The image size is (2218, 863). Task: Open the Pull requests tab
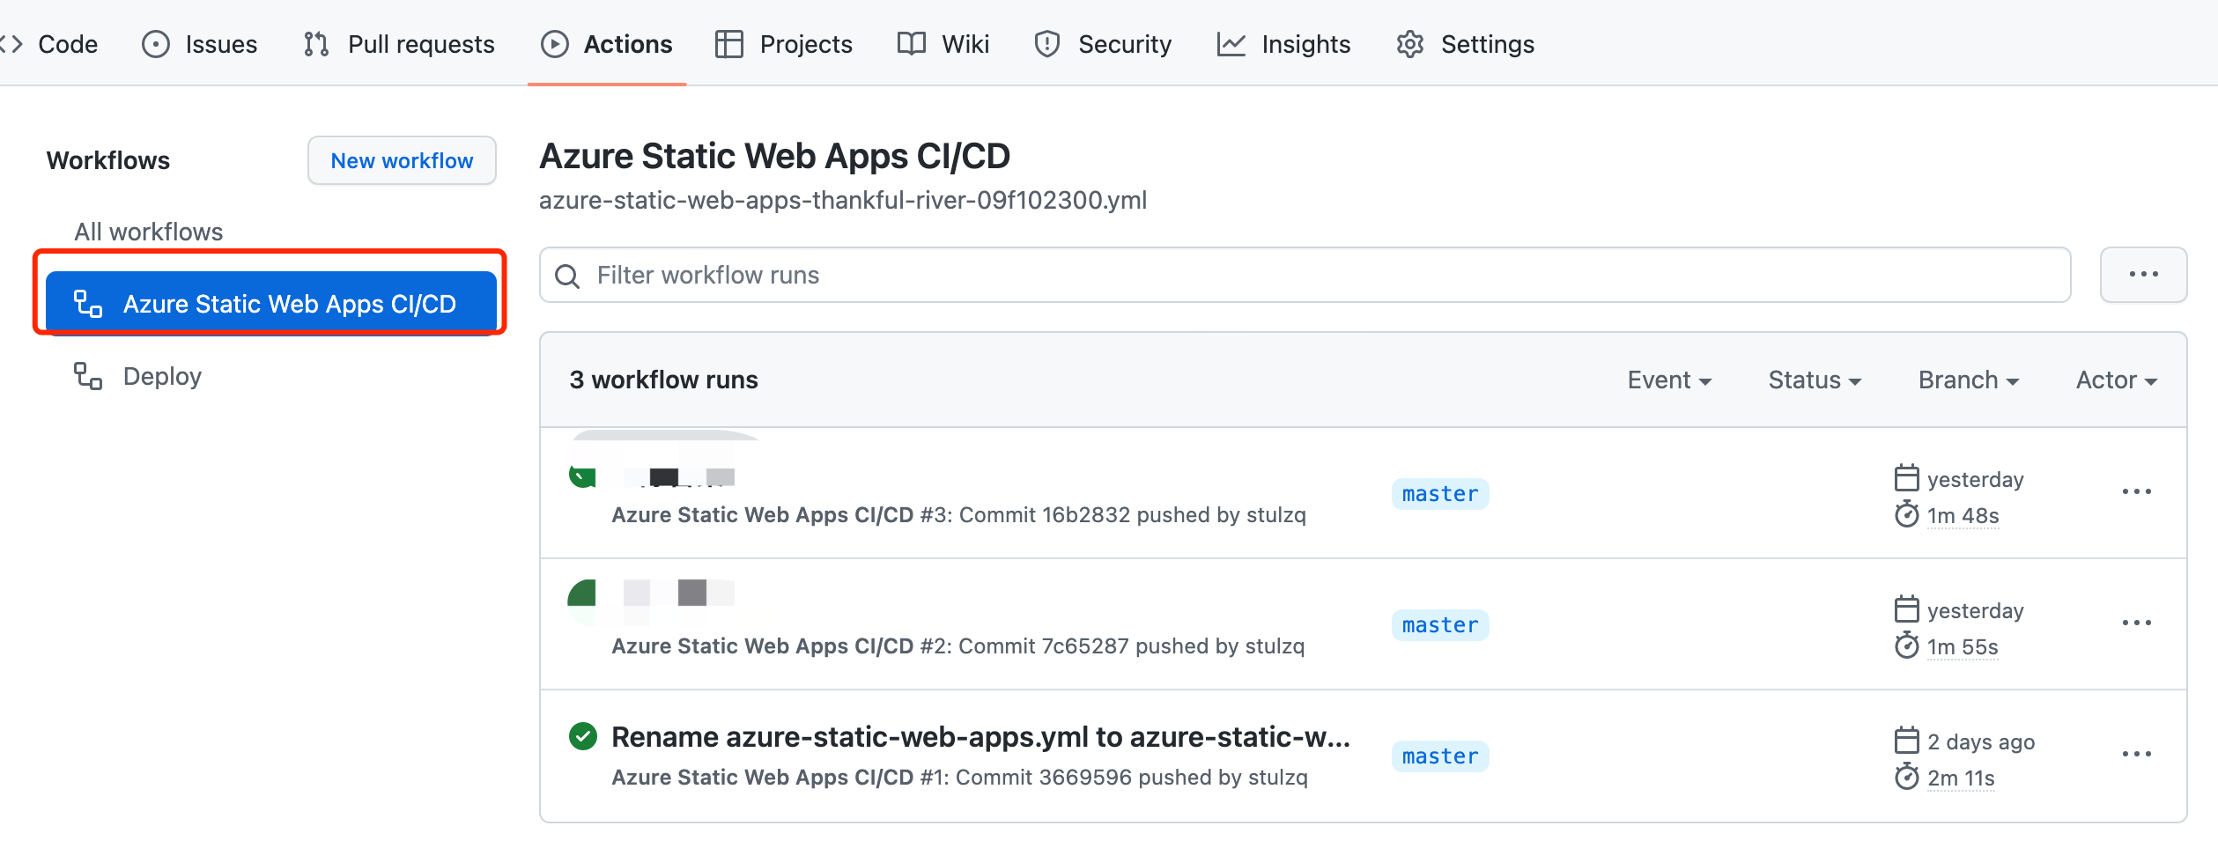[x=399, y=44]
